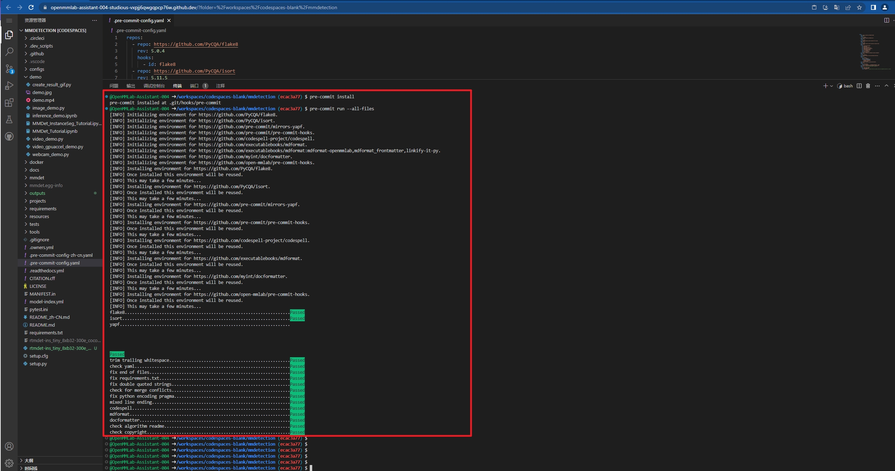Switch to the 输出 panel tab
Image resolution: width=895 pixels, height=471 pixels.
[x=131, y=86]
